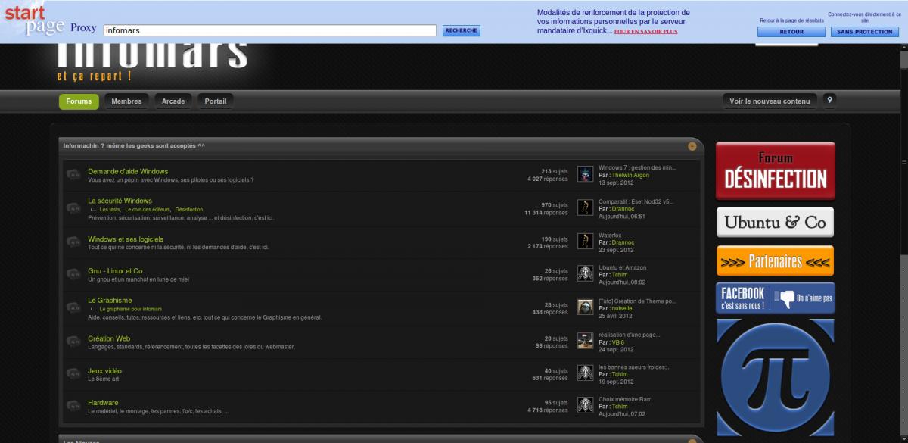Viewport: 908px width, 443px height.
Task: Click the forum status icon beside Gnu - Linux et Co
Action: pyautogui.click(x=73, y=274)
